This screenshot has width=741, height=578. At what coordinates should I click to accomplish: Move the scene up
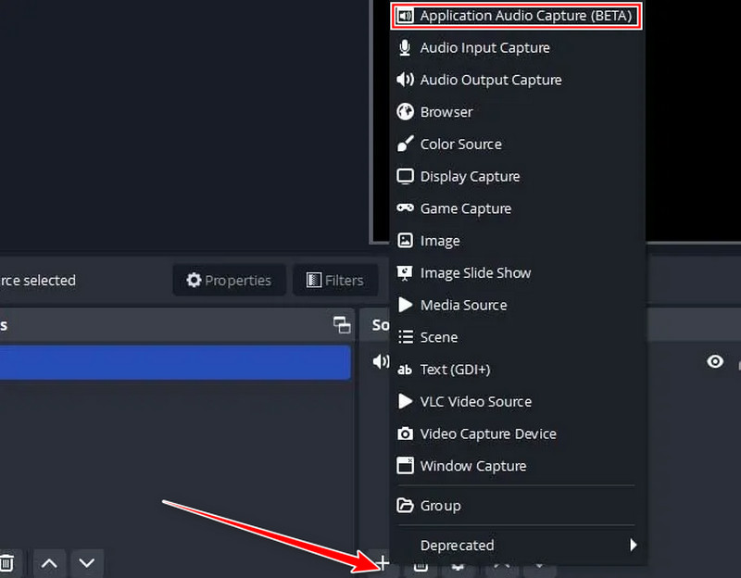tap(49, 563)
